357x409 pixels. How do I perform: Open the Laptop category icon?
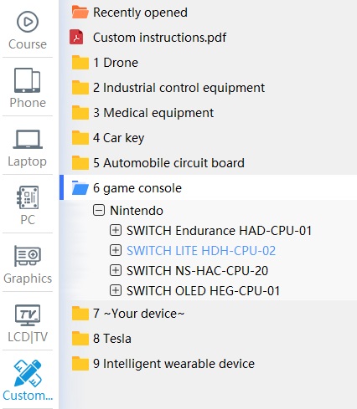pos(28,139)
